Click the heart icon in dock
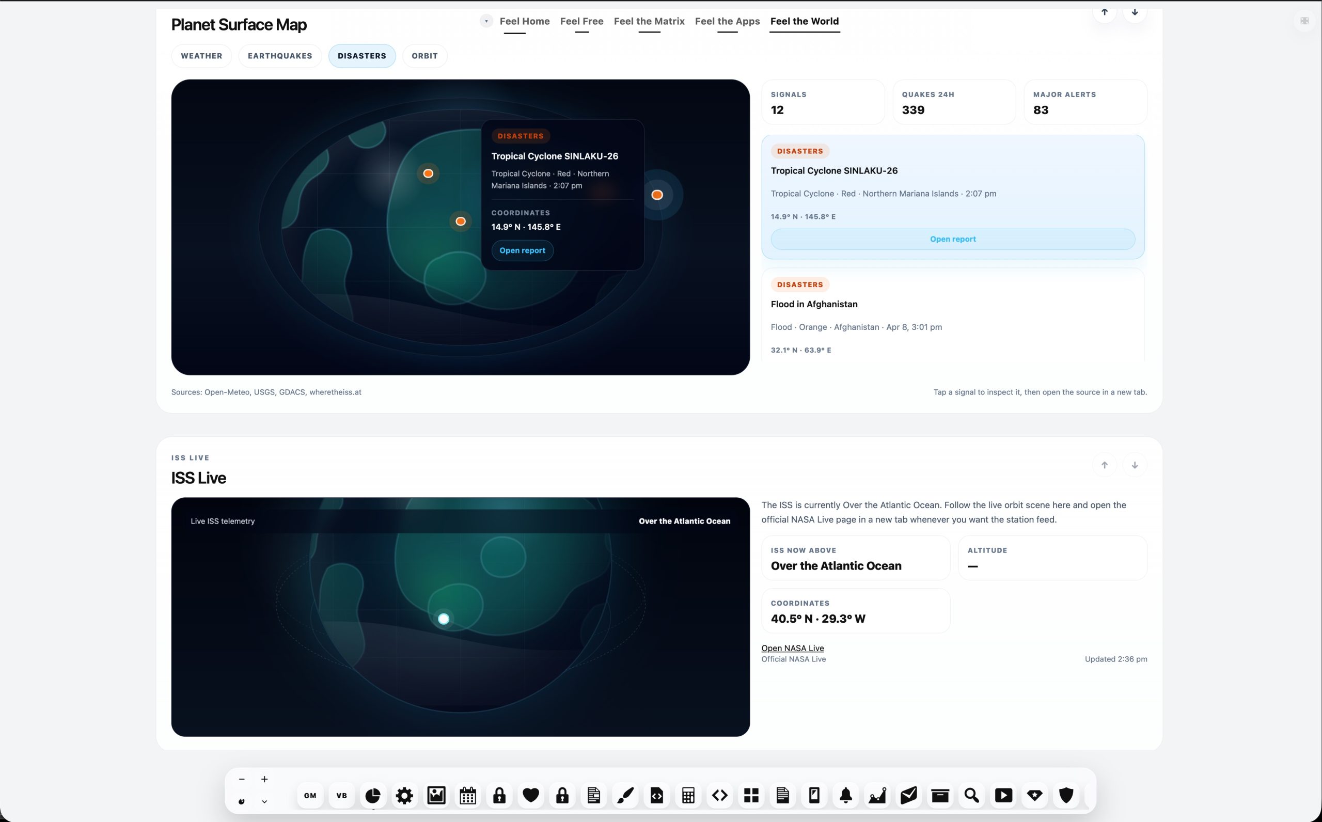This screenshot has width=1322, height=822. coord(530,795)
